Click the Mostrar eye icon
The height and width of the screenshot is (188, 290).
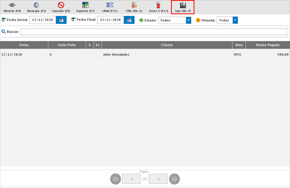12,5
